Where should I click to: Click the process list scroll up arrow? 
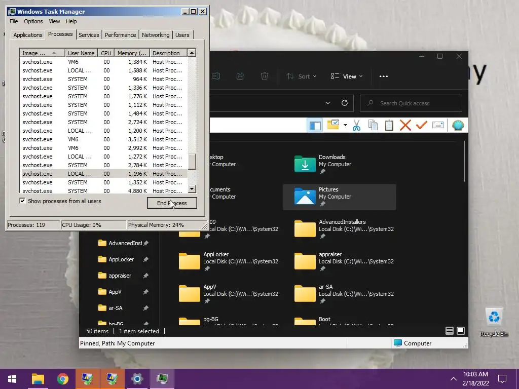(192, 53)
